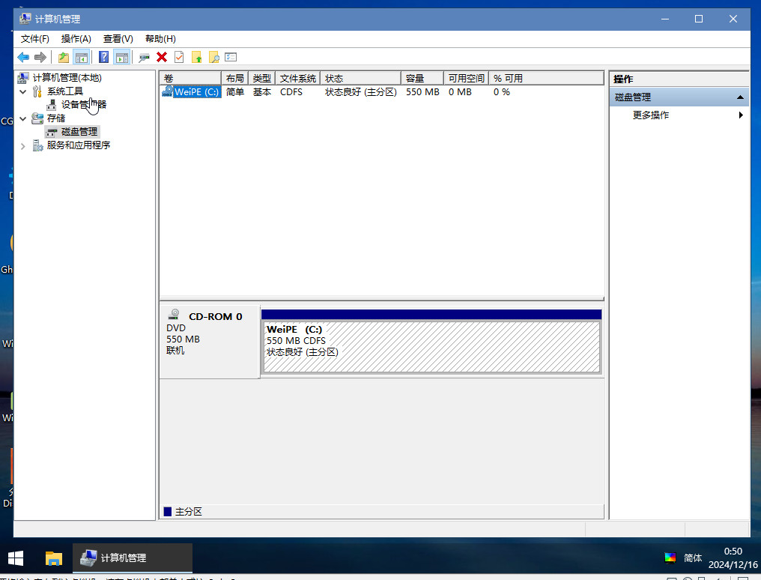Click the colorful tray icon
The image size is (761, 580).
(x=670, y=558)
